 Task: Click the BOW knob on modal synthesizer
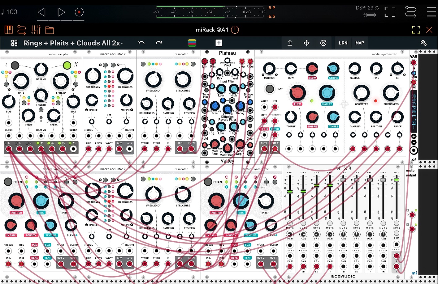coord(291,69)
